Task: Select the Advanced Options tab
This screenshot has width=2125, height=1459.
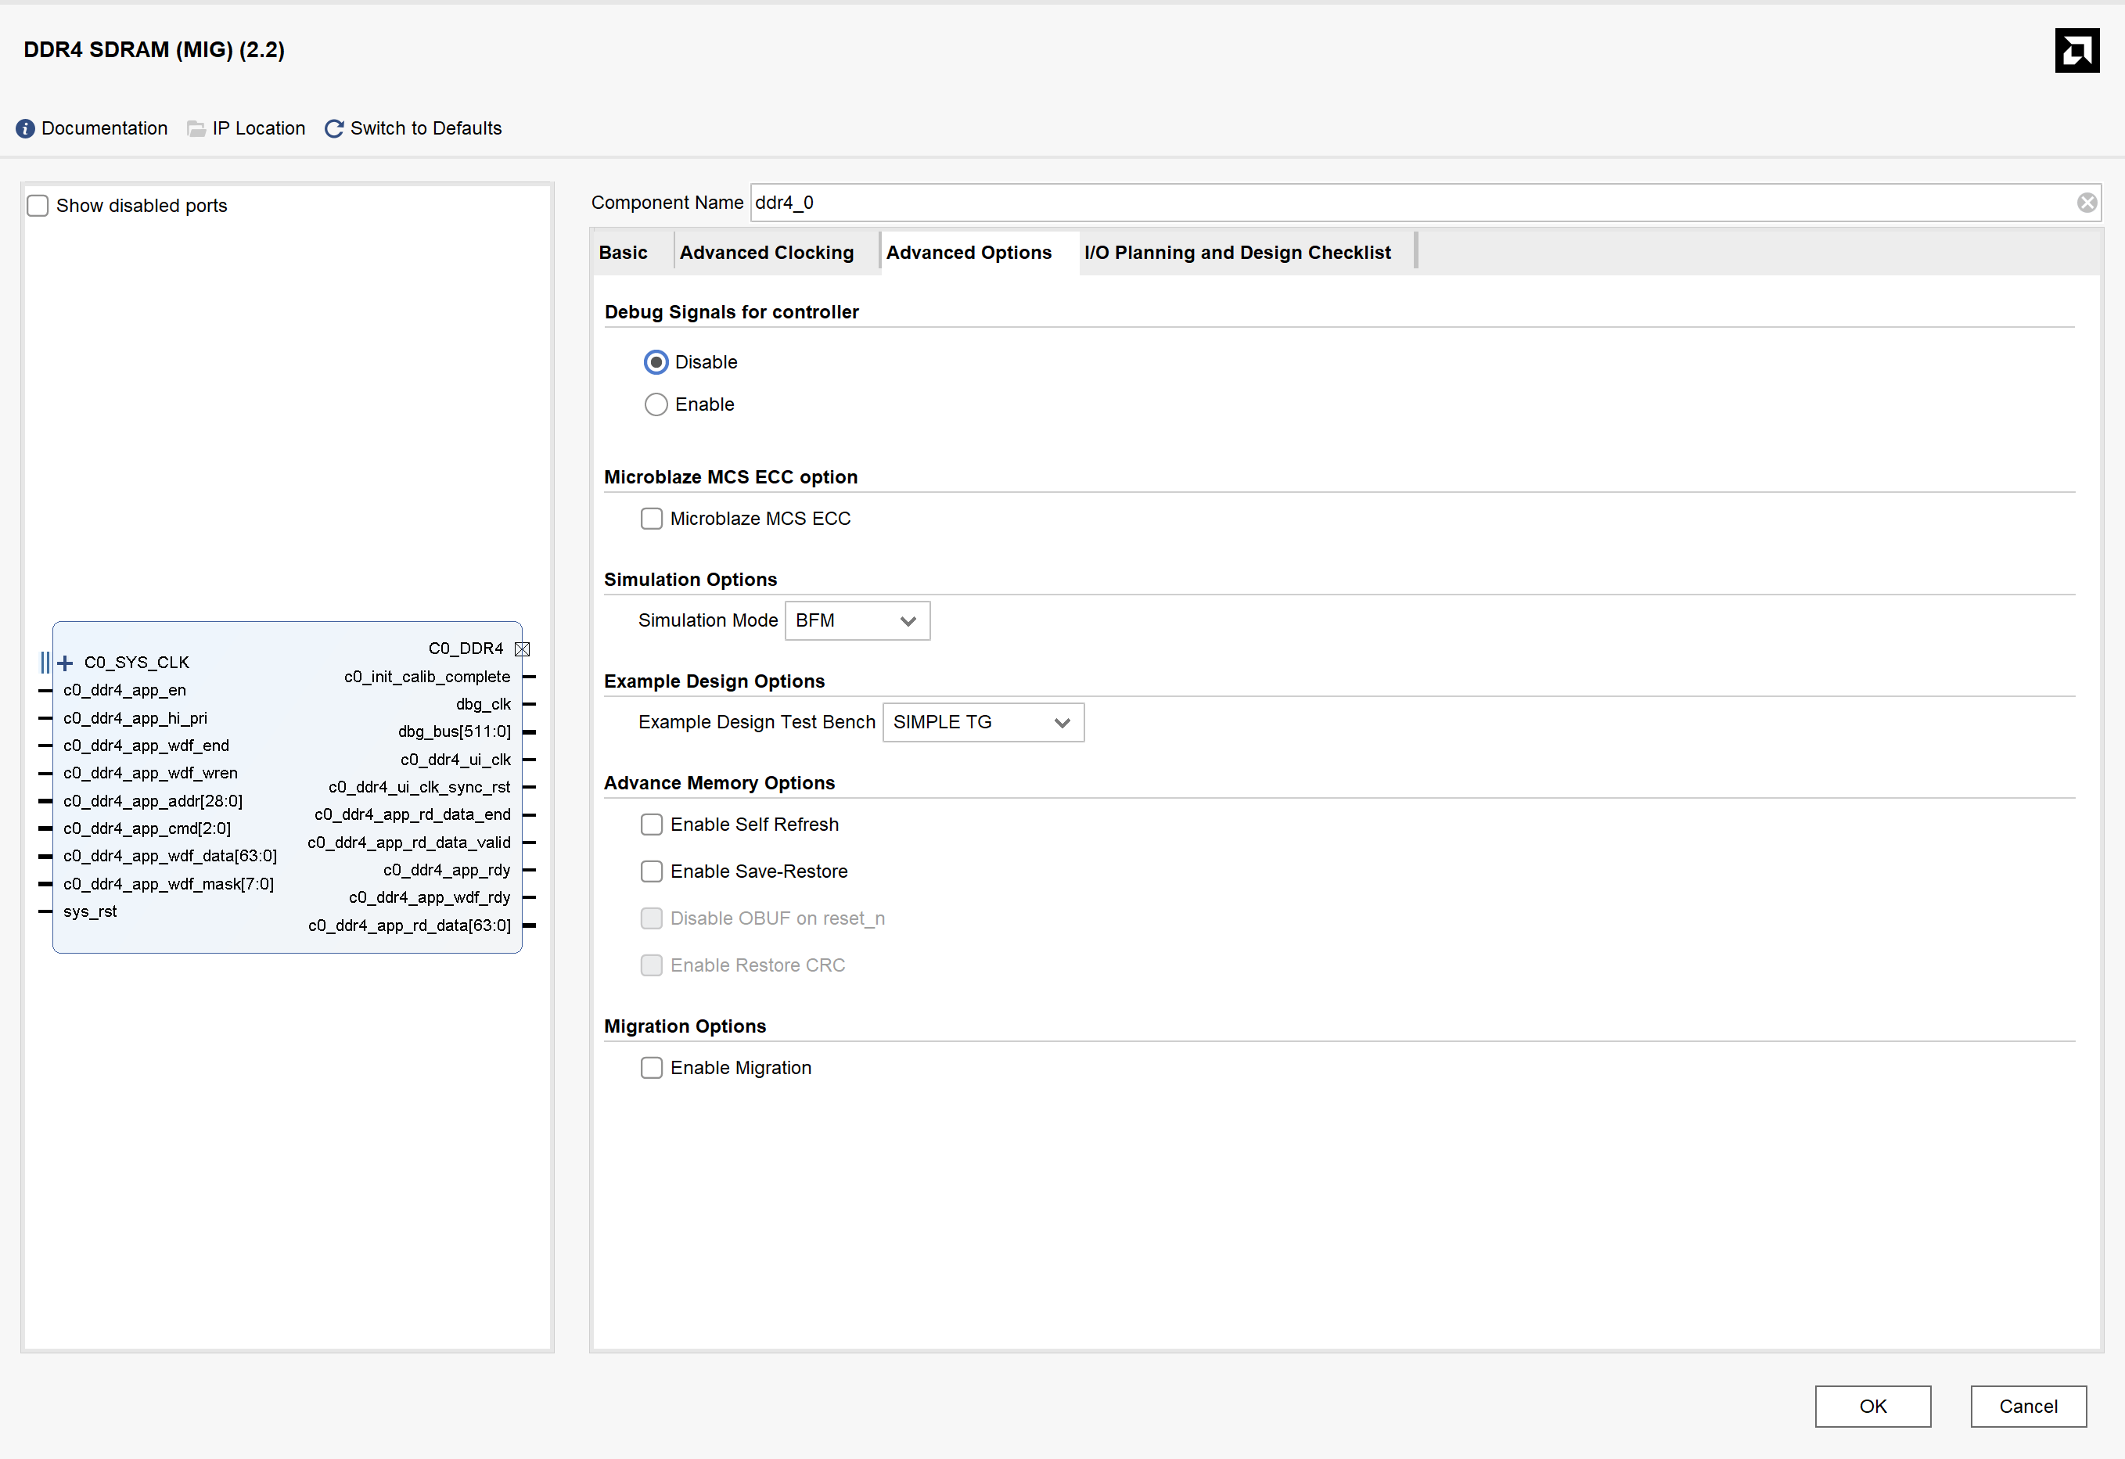Action: click(x=969, y=253)
